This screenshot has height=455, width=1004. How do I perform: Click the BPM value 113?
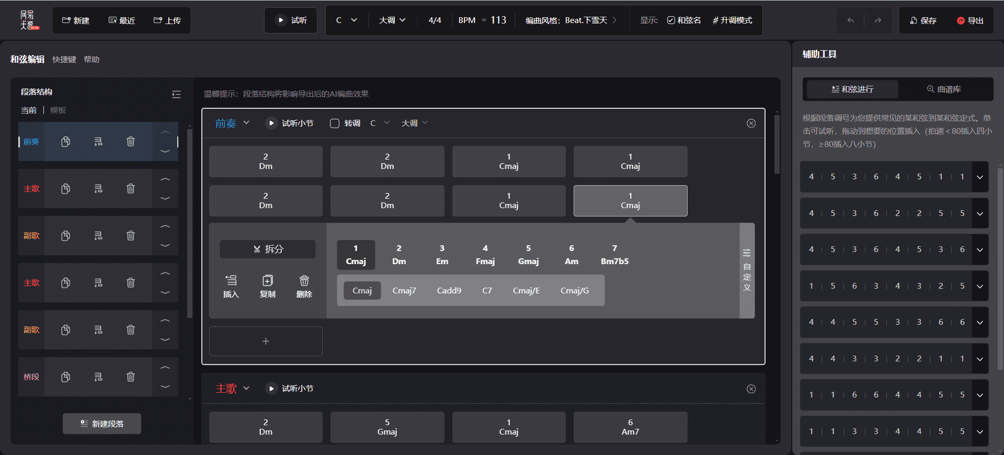[498, 20]
